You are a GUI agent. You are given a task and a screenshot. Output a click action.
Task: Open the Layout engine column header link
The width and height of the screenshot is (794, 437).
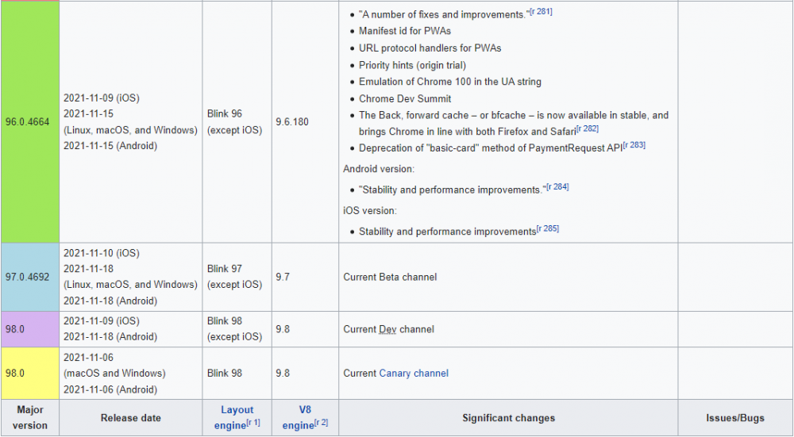tap(237, 410)
